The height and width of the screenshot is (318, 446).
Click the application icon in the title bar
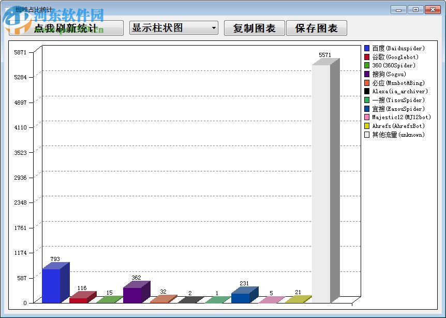pyautogui.click(x=8, y=9)
